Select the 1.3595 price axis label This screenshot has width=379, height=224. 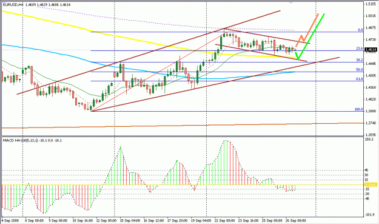point(371,135)
